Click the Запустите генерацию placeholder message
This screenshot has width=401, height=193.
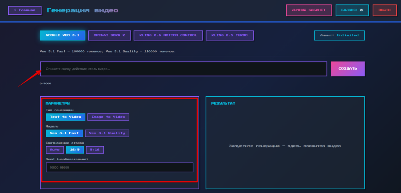tap(285, 146)
